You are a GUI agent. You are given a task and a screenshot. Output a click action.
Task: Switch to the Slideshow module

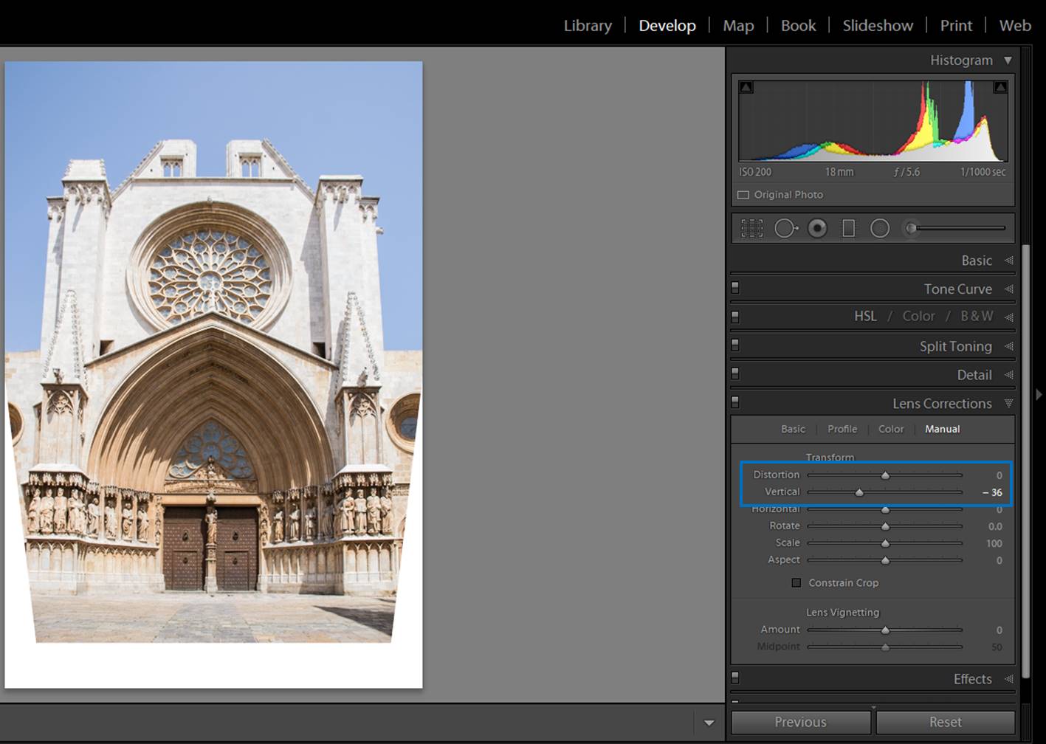click(x=878, y=26)
